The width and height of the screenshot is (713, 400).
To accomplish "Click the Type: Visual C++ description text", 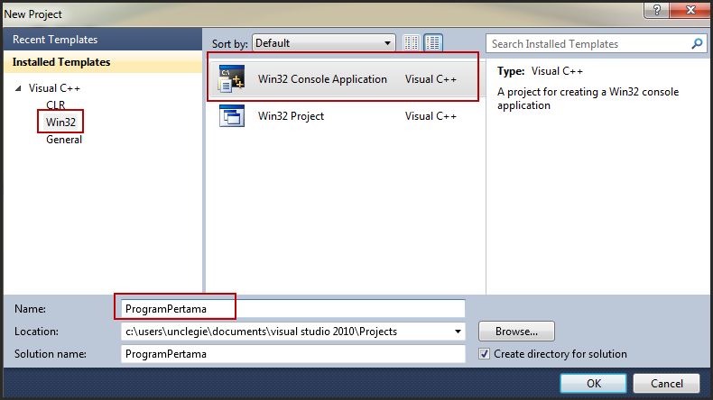I will 540,71.
